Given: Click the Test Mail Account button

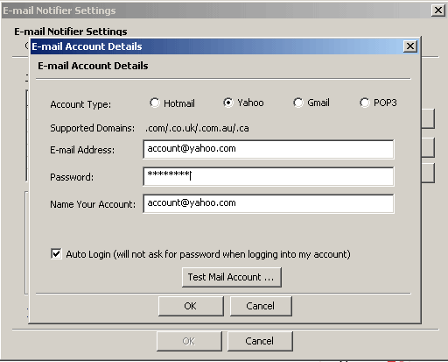Looking at the screenshot, I should click(232, 277).
